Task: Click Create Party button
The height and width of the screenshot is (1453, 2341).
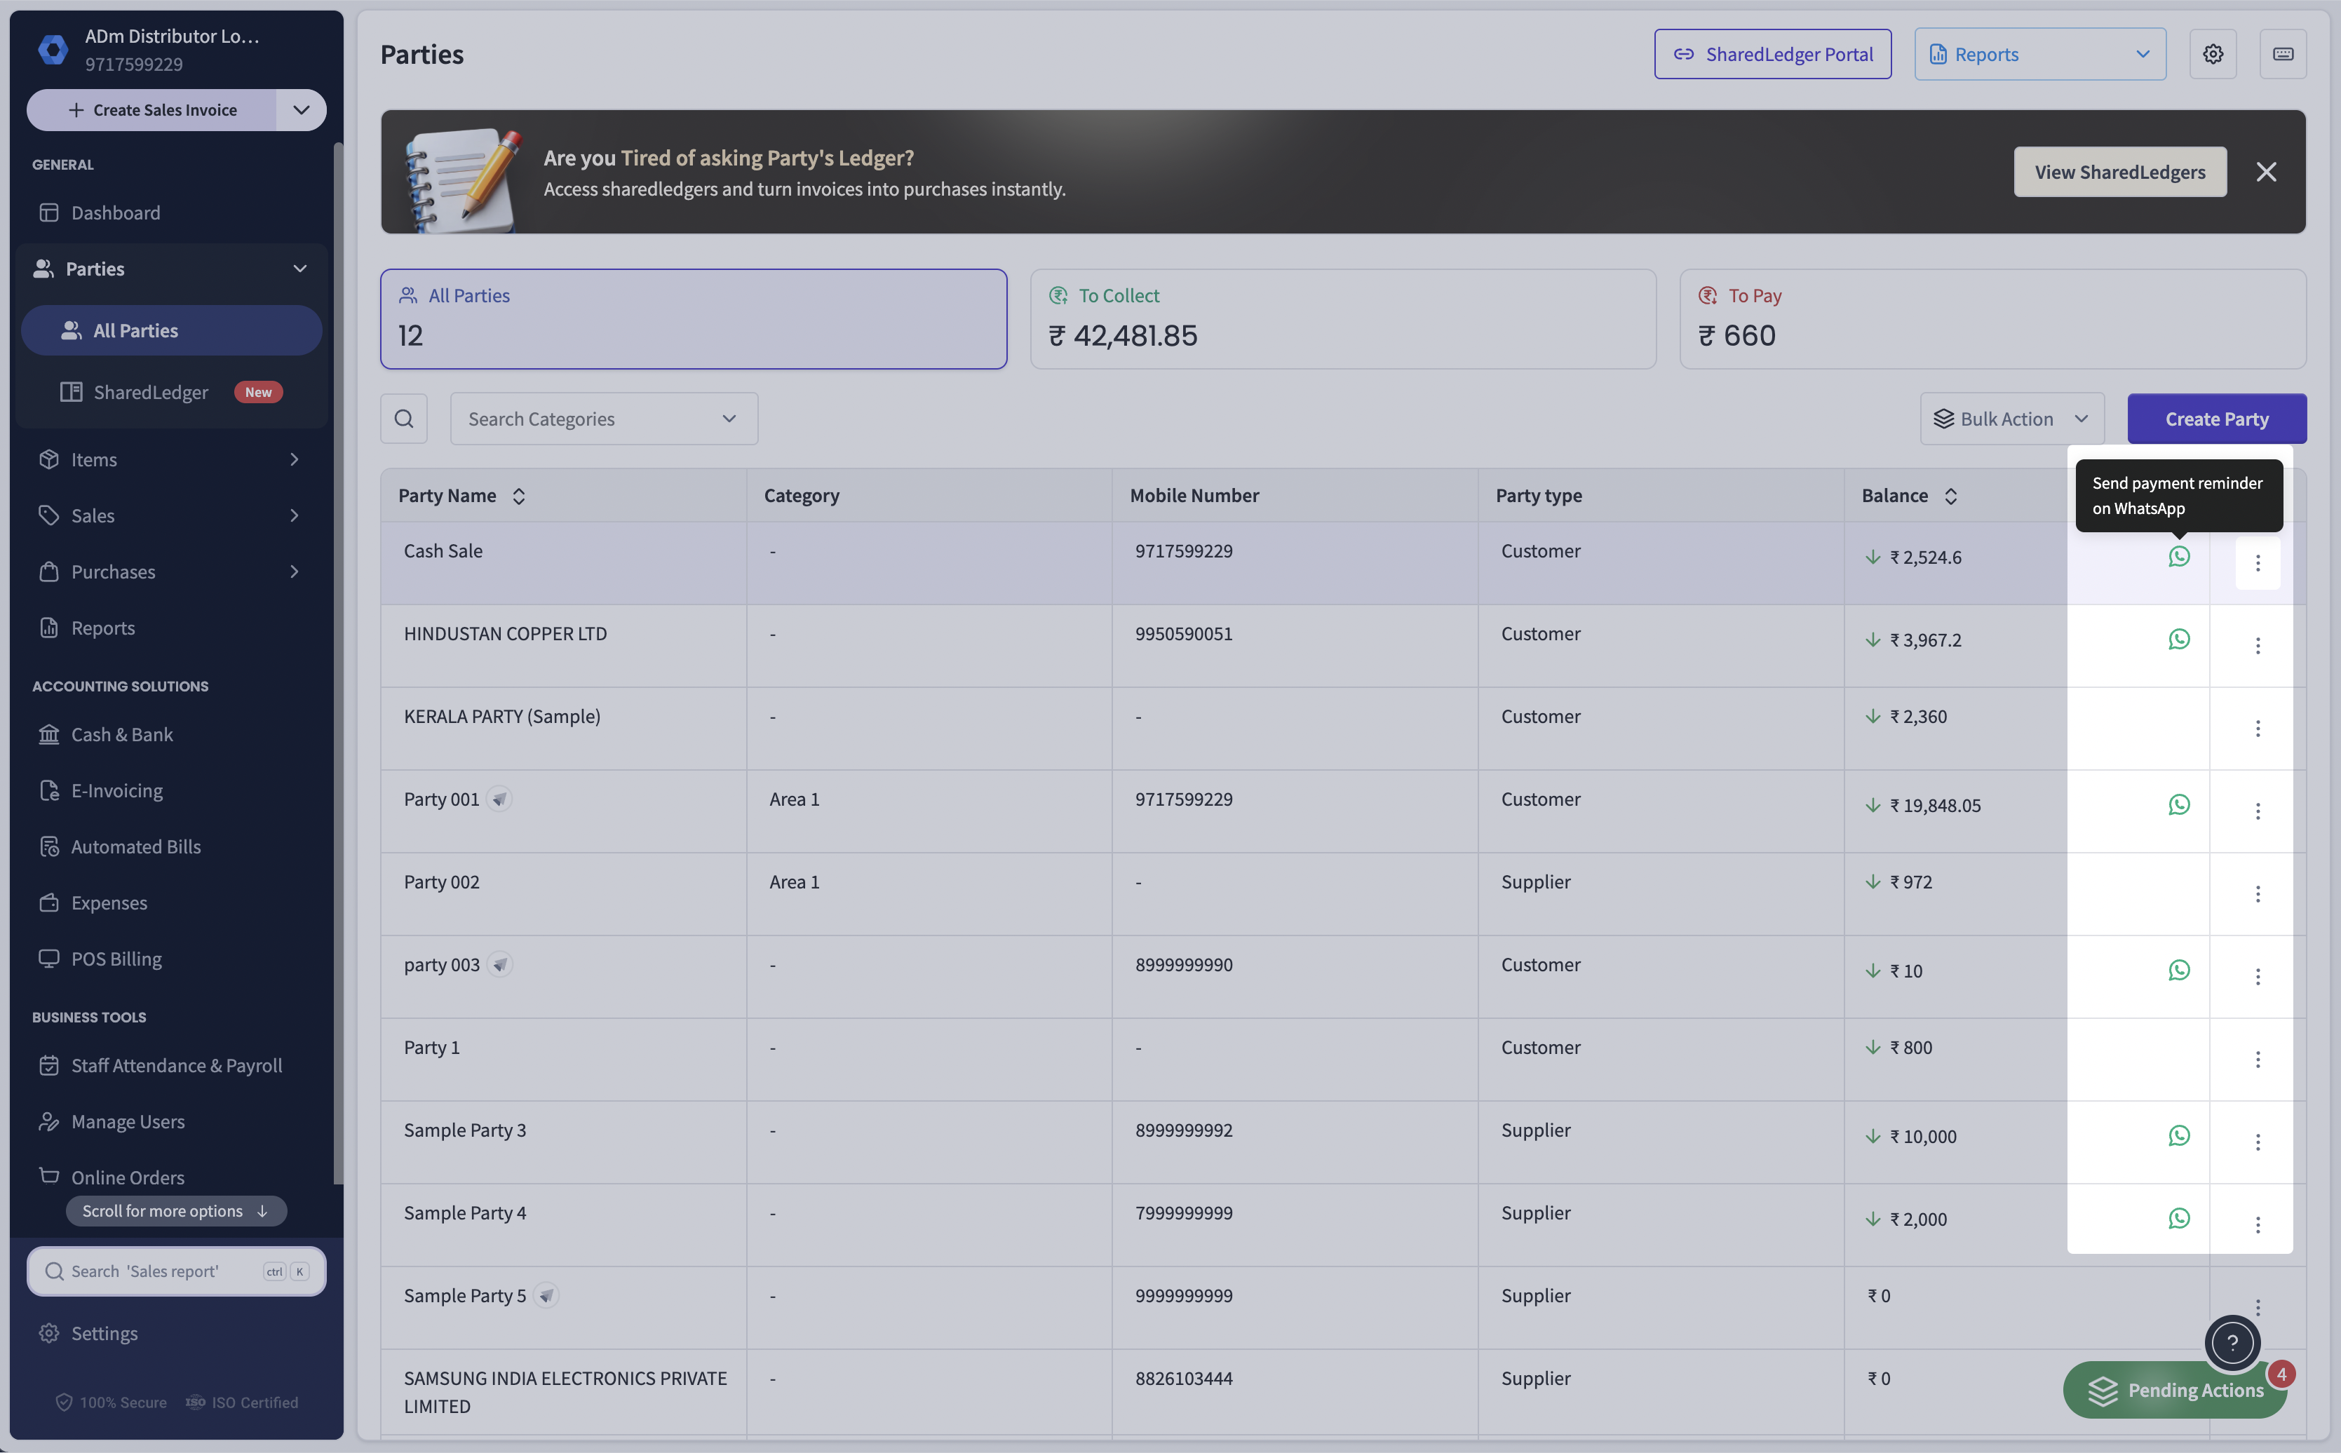Action: 2216,418
